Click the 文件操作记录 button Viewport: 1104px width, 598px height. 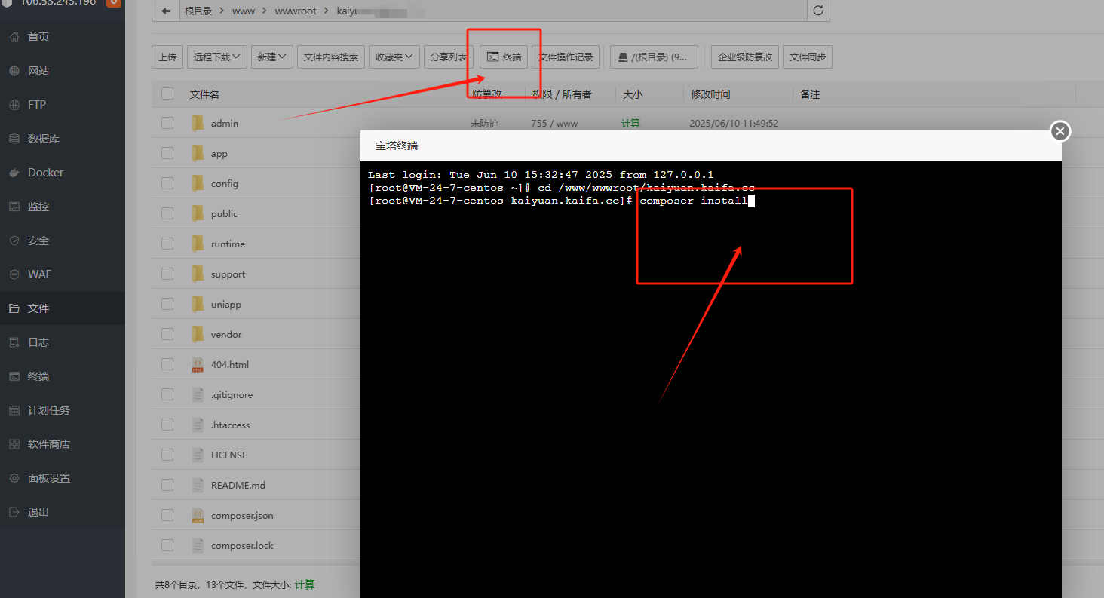(x=566, y=57)
